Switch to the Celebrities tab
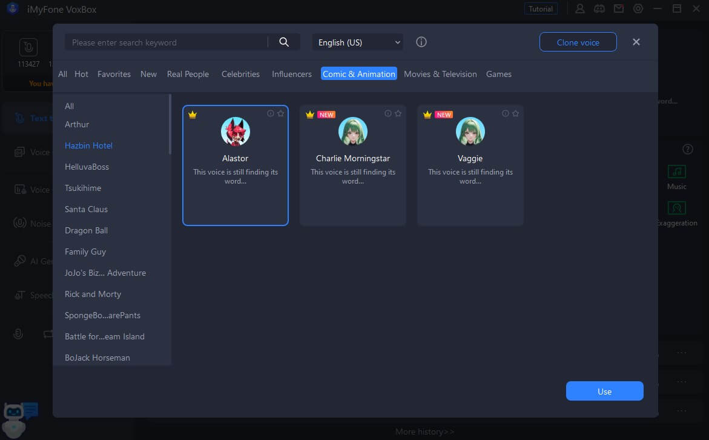This screenshot has height=440, width=709. coord(240,73)
